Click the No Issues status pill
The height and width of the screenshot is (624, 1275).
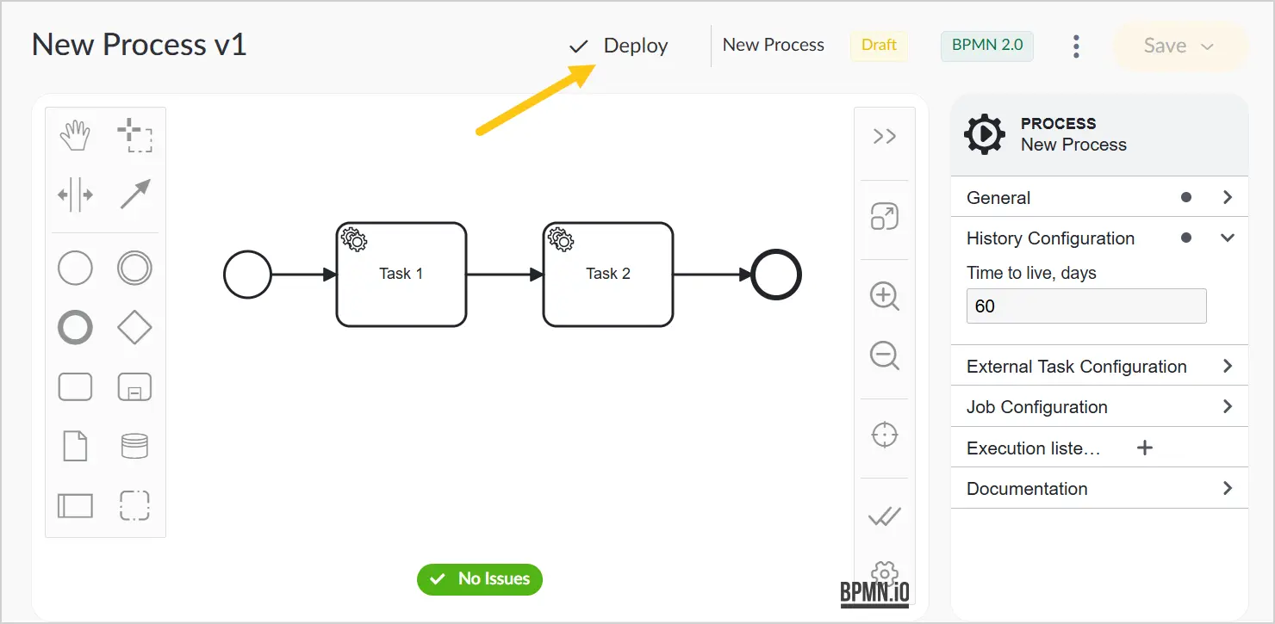click(480, 579)
